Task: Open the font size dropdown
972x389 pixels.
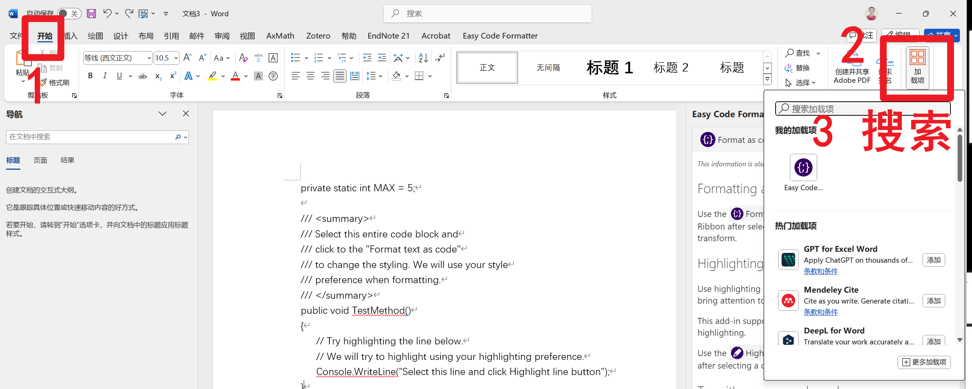Action: (176, 58)
